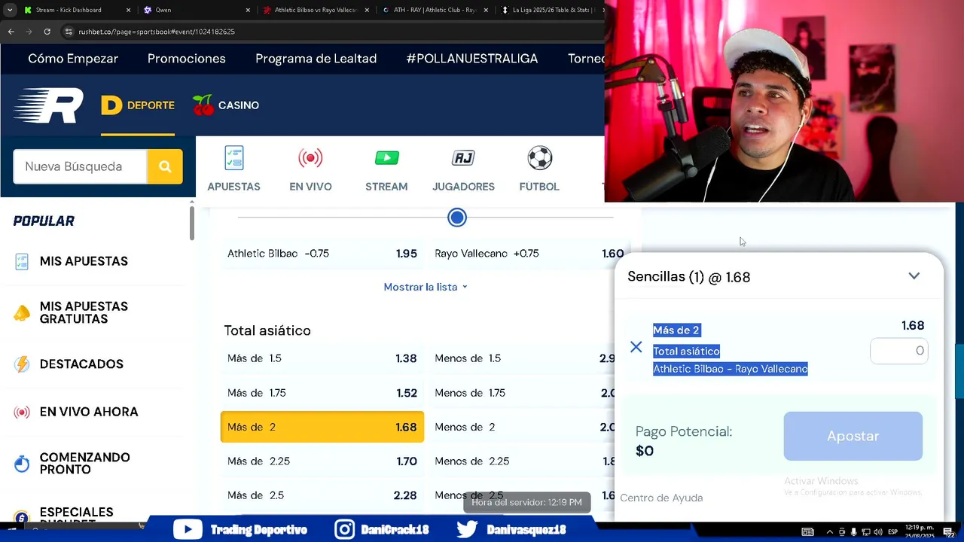The height and width of the screenshot is (542, 964).
Task: Click the Rushbet R logo
Action: [x=48, y=105]
